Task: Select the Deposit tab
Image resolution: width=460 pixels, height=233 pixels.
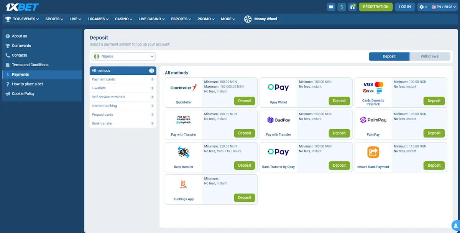Action: [389, 56]
